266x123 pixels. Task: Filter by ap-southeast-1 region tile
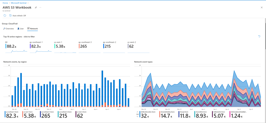click(41, 48)
